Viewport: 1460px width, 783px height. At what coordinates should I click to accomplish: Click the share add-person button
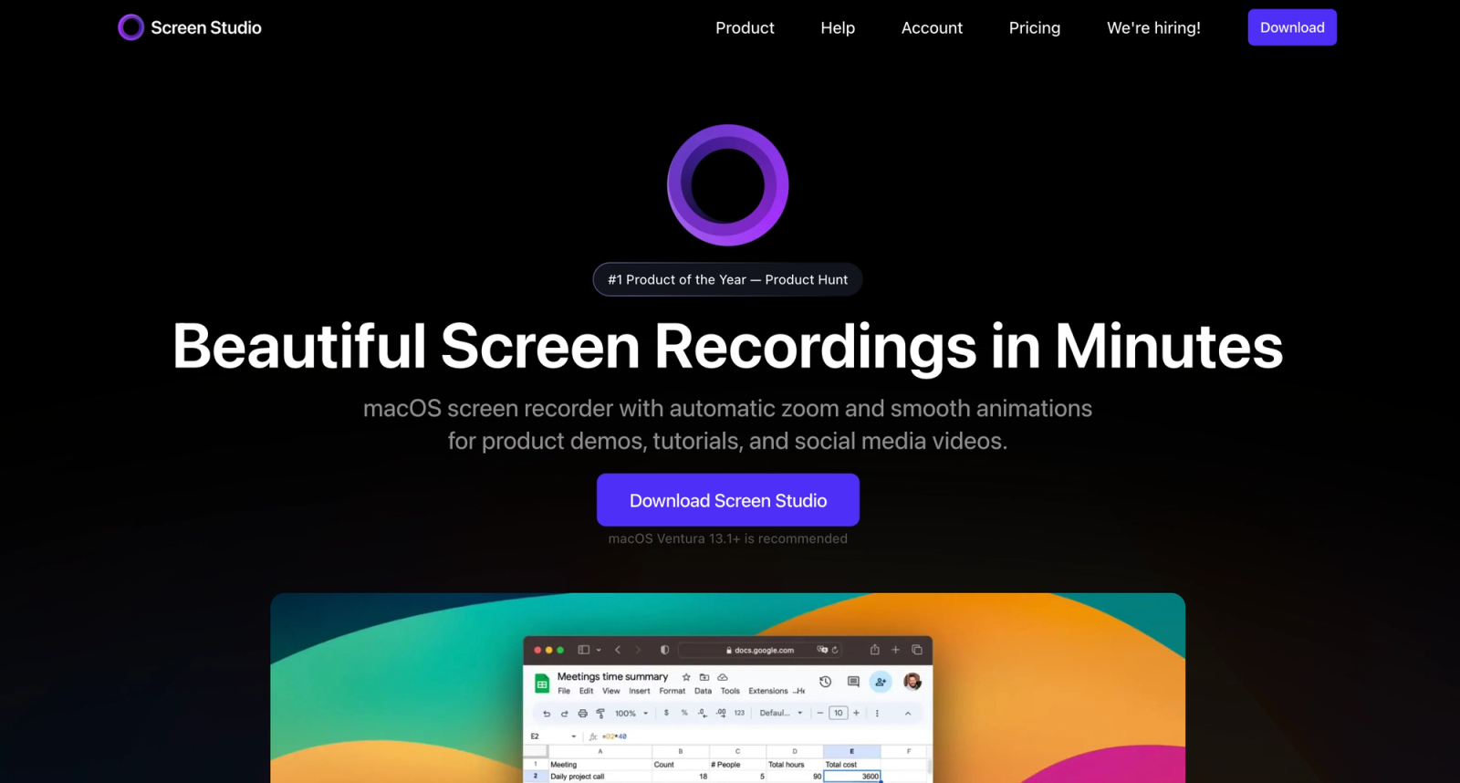pyautogui.click(x=881, y=682)
